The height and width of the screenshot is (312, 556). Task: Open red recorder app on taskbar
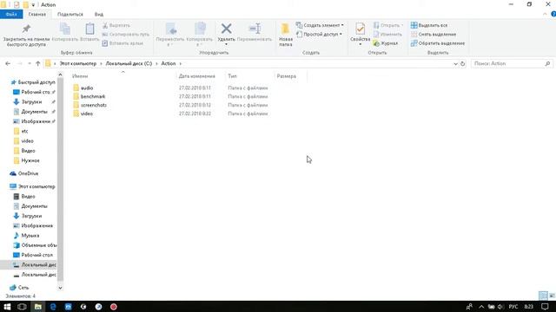114,307
